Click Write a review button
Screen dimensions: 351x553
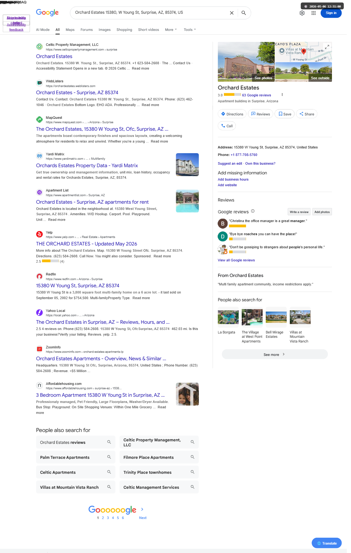pyautogui.click(x=299, y=212)
